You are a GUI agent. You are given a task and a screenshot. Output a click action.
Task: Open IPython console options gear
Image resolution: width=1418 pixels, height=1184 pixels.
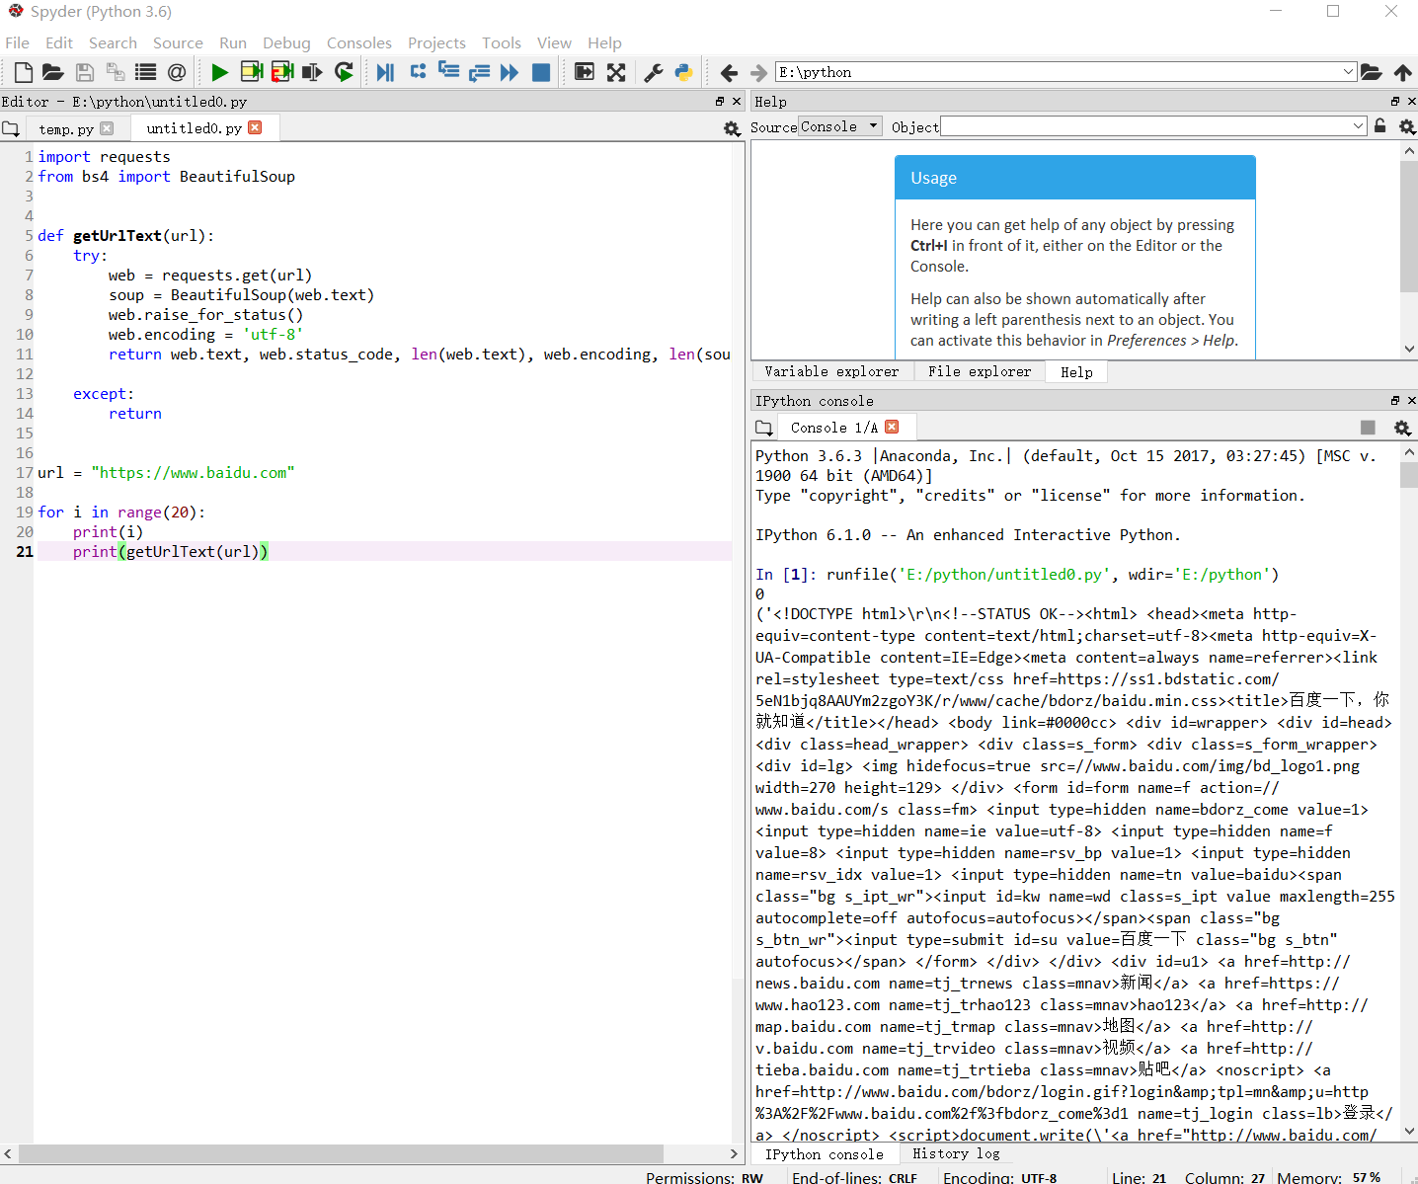(x=1401, y=428)
